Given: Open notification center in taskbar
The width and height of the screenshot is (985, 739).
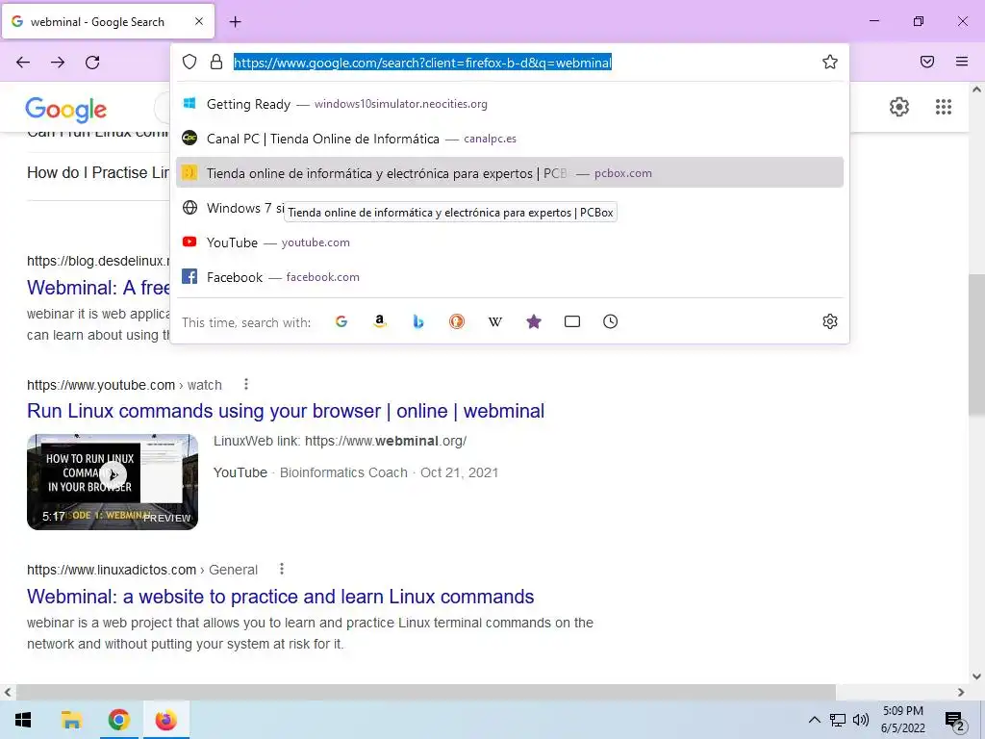Looking at the screenshot, I should coord(955,720).
